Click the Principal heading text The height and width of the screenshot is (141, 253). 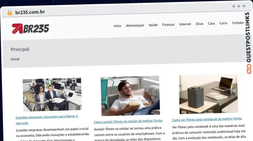20,49
